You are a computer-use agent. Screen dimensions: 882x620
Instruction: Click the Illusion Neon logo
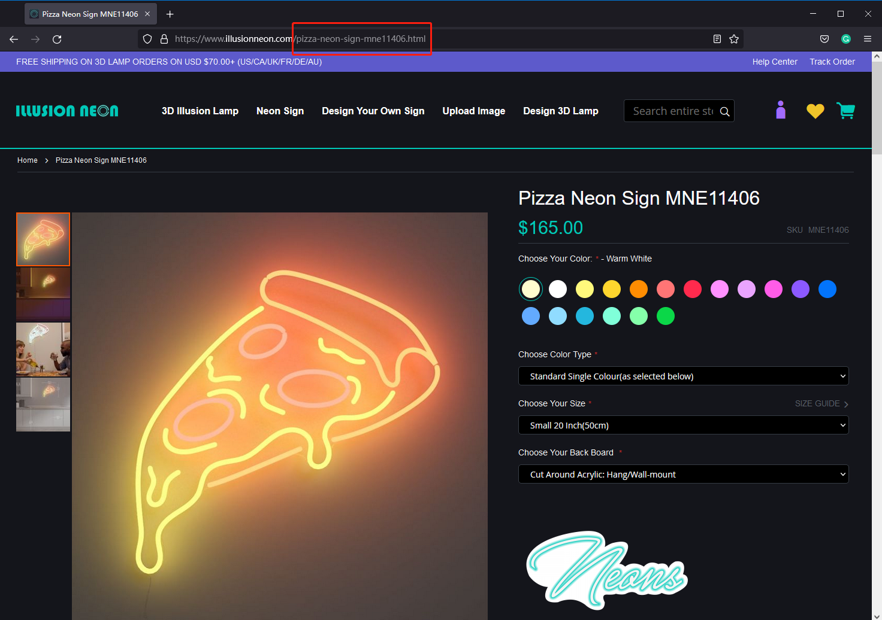coord(67,111)
